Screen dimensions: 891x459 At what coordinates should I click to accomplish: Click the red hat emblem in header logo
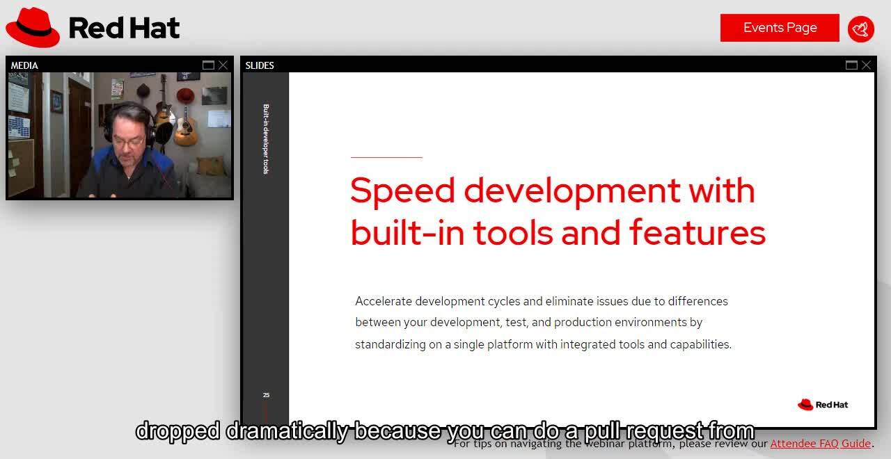click(x=33, y=28)
